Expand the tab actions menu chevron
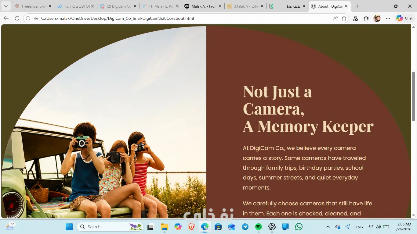Screen dimensions: 417x234 pos(6,6)
